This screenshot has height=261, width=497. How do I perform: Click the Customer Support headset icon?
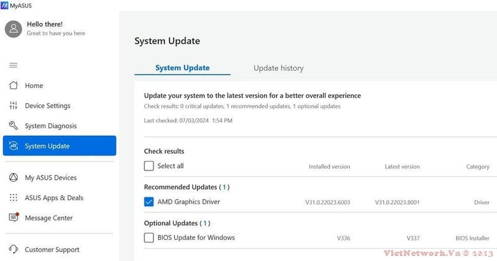(x=13, y=249)
